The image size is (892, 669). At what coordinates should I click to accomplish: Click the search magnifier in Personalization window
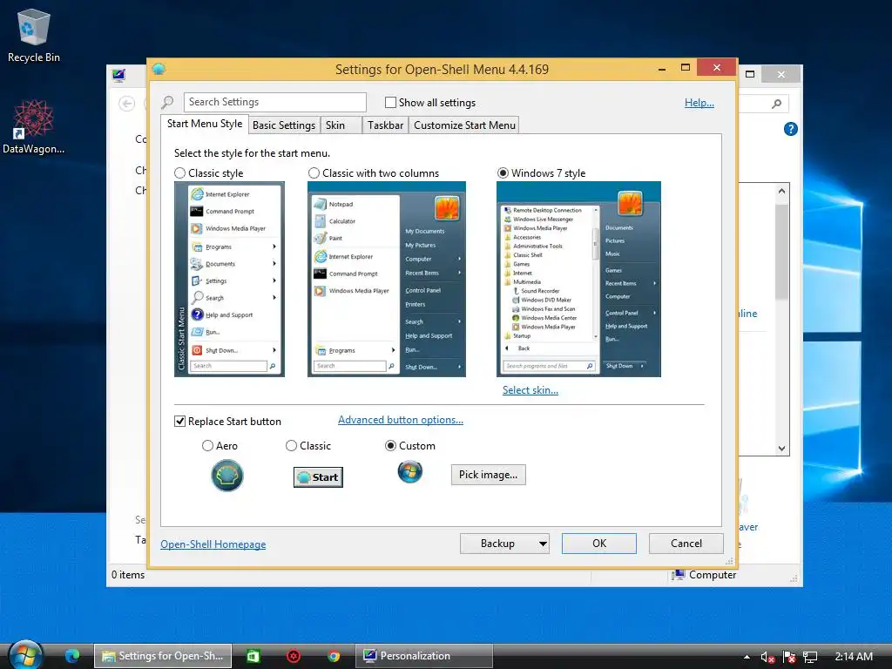pyautogui.click(x=776, y=104)
